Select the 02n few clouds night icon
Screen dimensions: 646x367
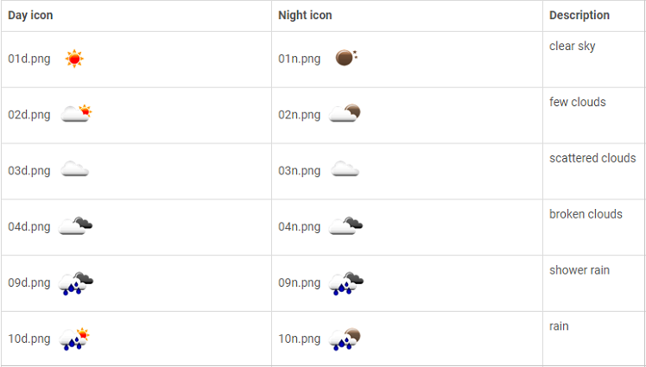click(345, 113)
